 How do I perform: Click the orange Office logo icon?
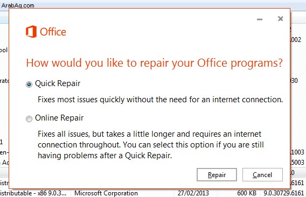31,32
